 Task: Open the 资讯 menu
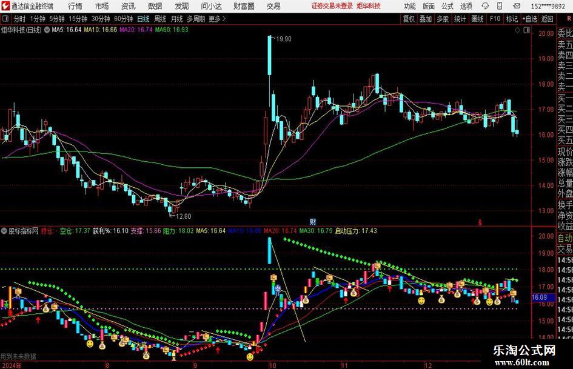pos(129,6)
